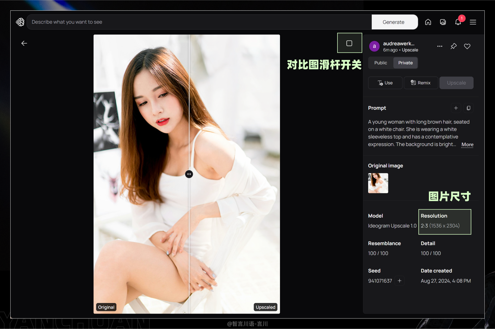Go back with the left arrow
The width and height of the screenshot is (495, 329).
point(24,43)
